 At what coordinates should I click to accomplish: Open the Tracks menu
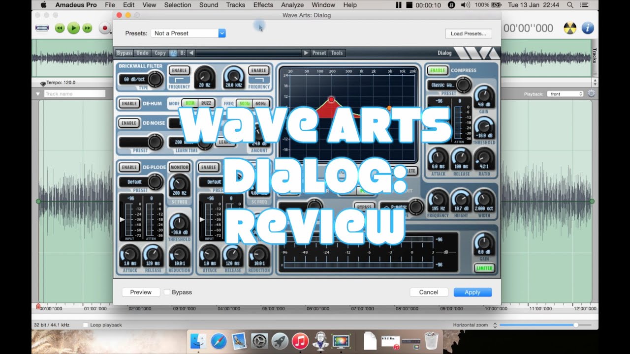236,5
